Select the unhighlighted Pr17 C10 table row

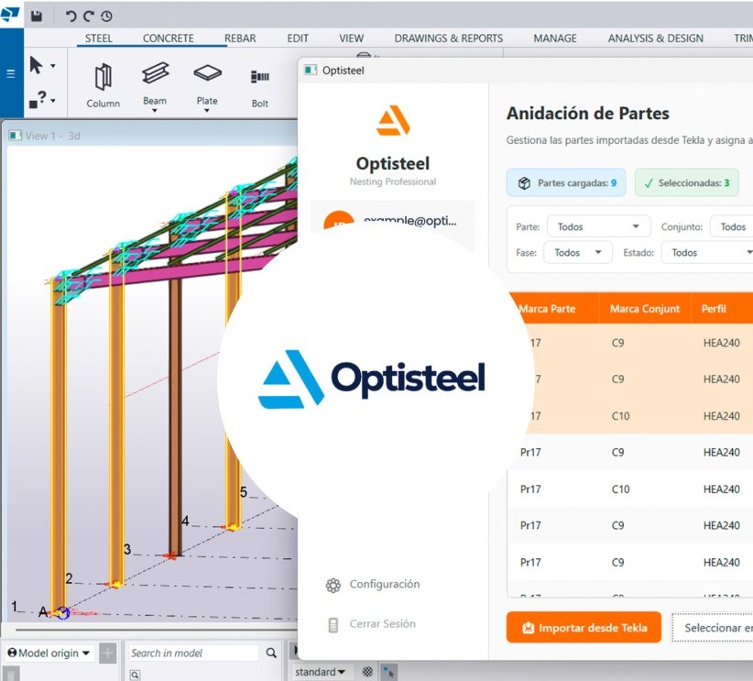point(630,489)
